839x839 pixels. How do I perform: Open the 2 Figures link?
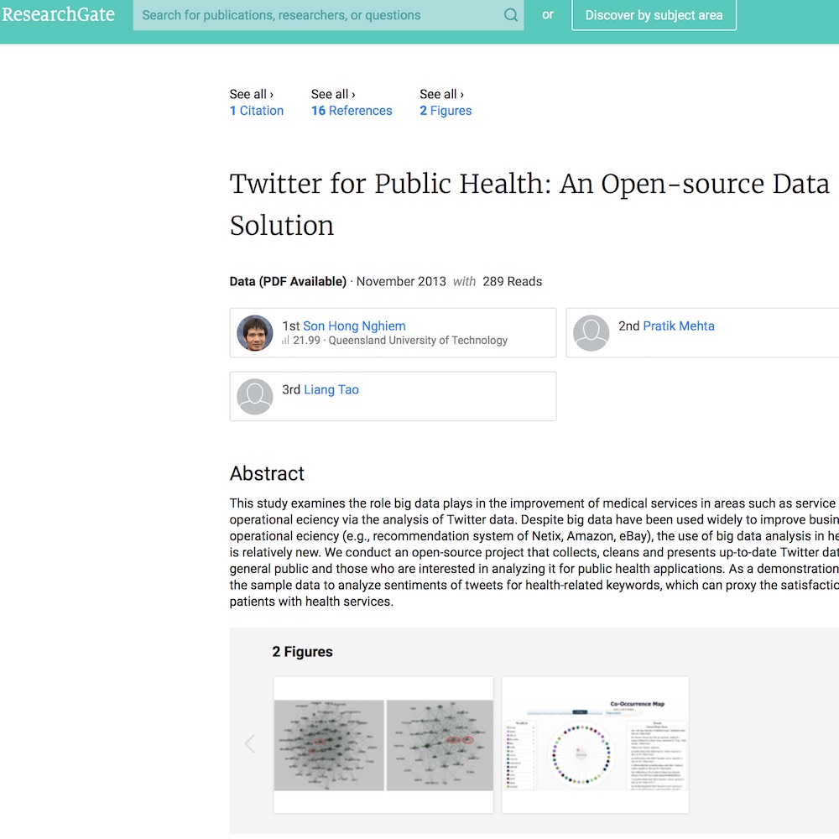pyautogui.click(x=446, y=111)
